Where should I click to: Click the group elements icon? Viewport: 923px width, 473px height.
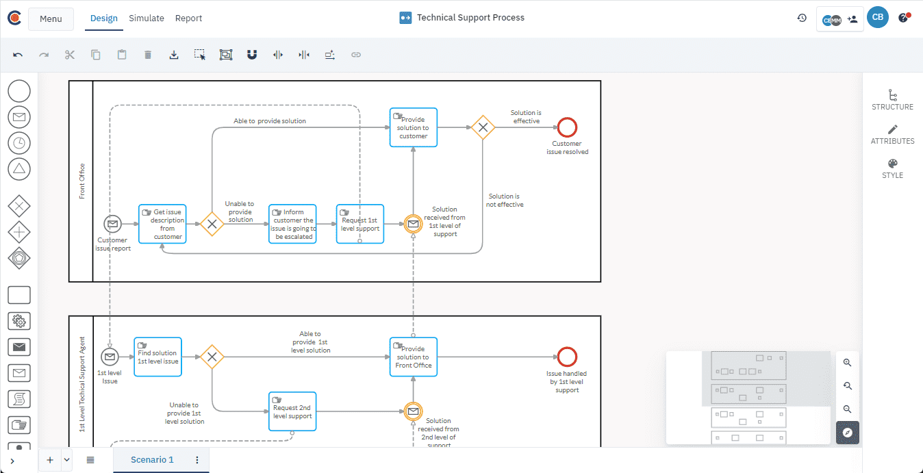tap(226, 55)
